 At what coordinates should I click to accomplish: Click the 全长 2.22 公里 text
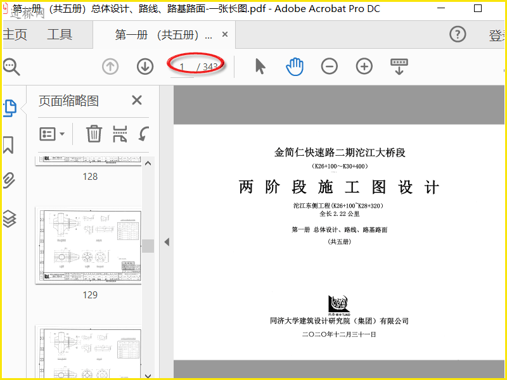[x=340, y=213]
